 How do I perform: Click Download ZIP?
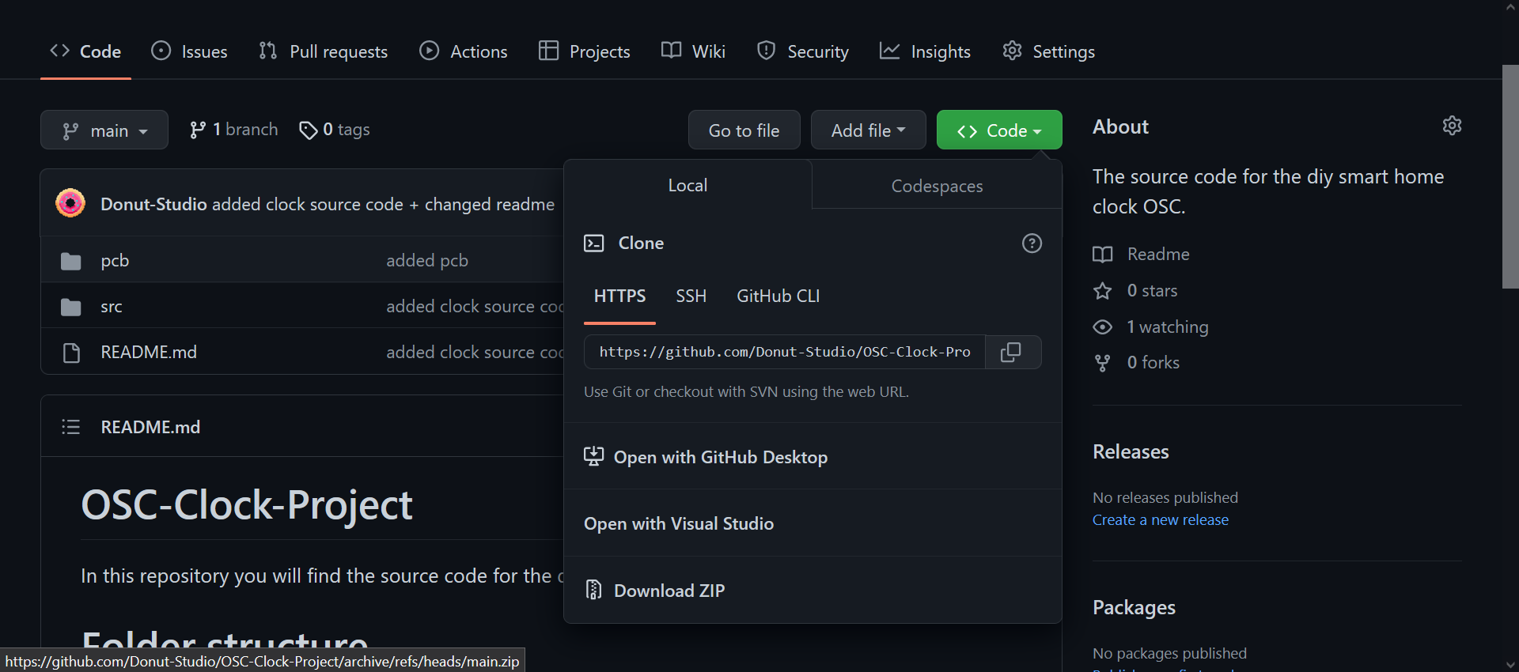coord(669,591)
